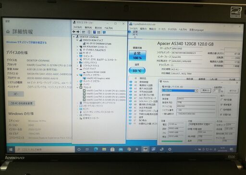
Task: Click Task View icon on taskbar
Action: click(87, 150)
